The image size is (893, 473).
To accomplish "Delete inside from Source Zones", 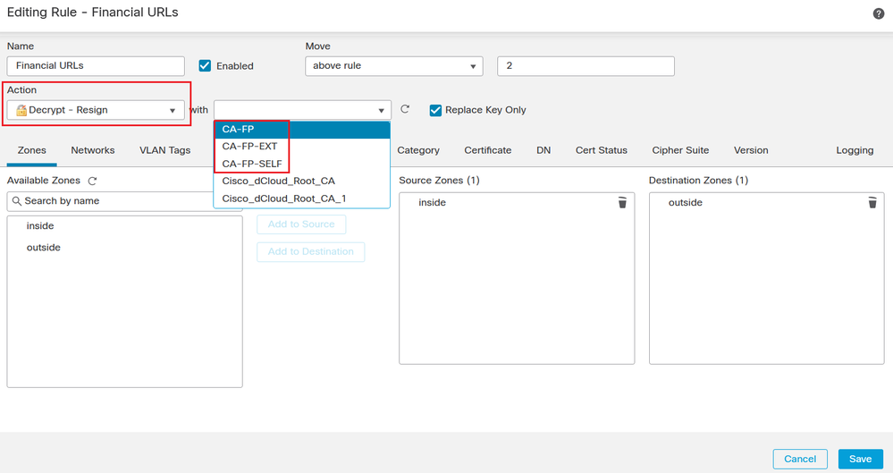I will 622,202.
